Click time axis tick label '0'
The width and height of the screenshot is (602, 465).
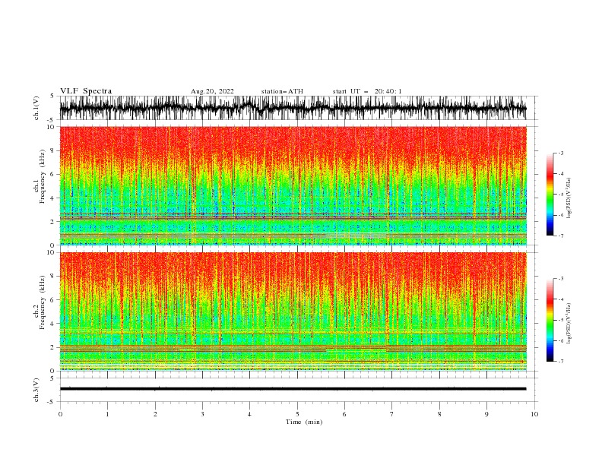60,414
